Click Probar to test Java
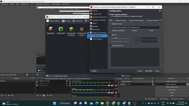The image size is (189, 106). pos(151,31)
